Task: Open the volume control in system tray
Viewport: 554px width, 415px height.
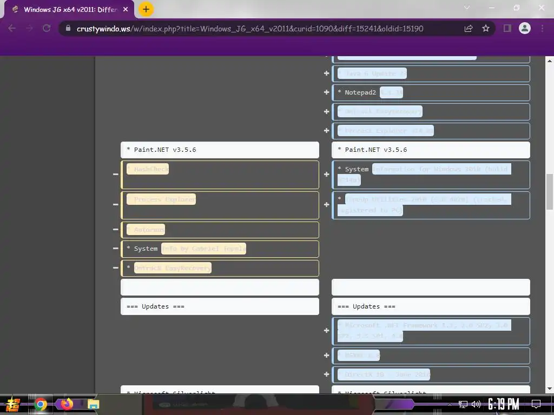Action: pyautogui.click(x=476, y=404)
